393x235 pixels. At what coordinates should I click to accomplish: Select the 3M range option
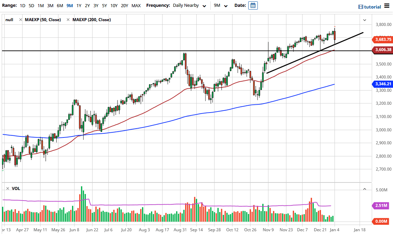[x=51, y=5]
